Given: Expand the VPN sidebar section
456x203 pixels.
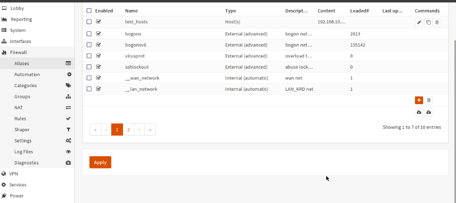Looking at the screenshot, I should 14,174.
